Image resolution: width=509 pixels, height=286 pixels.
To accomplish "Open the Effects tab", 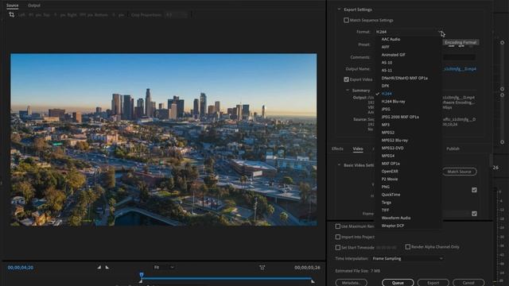I will pyautogui.click(x=337, y=149).
